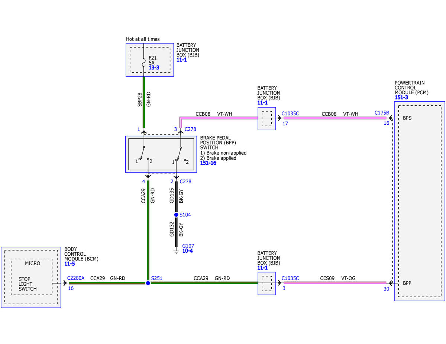The width and height of the screenshot is (446, 344).
Task: Click the S251 splice dot
Action: (x=148, y=283)
